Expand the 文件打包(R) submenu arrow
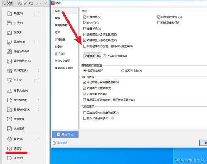207x164 pixels. pos(39,71)
